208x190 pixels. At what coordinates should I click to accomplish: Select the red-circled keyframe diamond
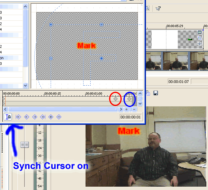(x=115, y=99)
